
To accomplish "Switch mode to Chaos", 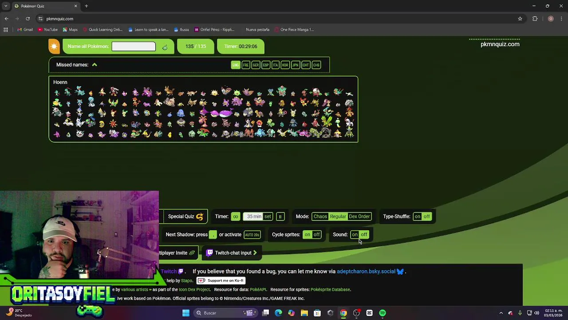I will pyautogui.click(x=320, y=216).
